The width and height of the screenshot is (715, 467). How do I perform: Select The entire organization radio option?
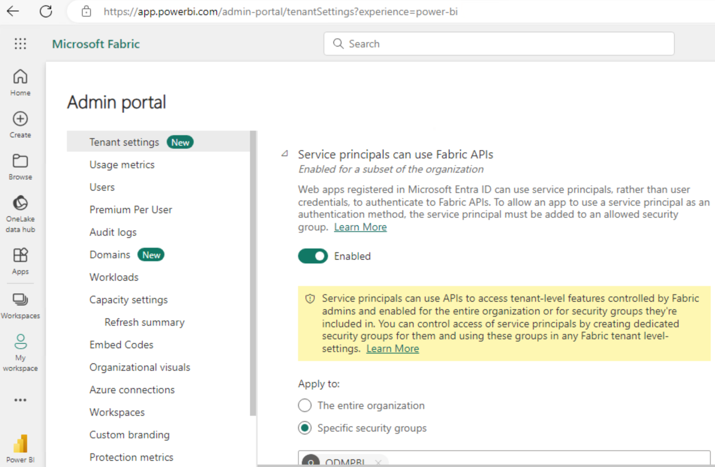(x=305, y=405)
